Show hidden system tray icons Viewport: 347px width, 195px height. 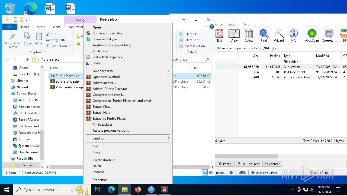[292, 190]
